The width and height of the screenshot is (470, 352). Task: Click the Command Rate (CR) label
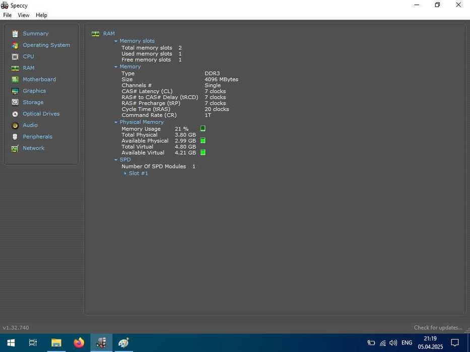click(149, 115)
